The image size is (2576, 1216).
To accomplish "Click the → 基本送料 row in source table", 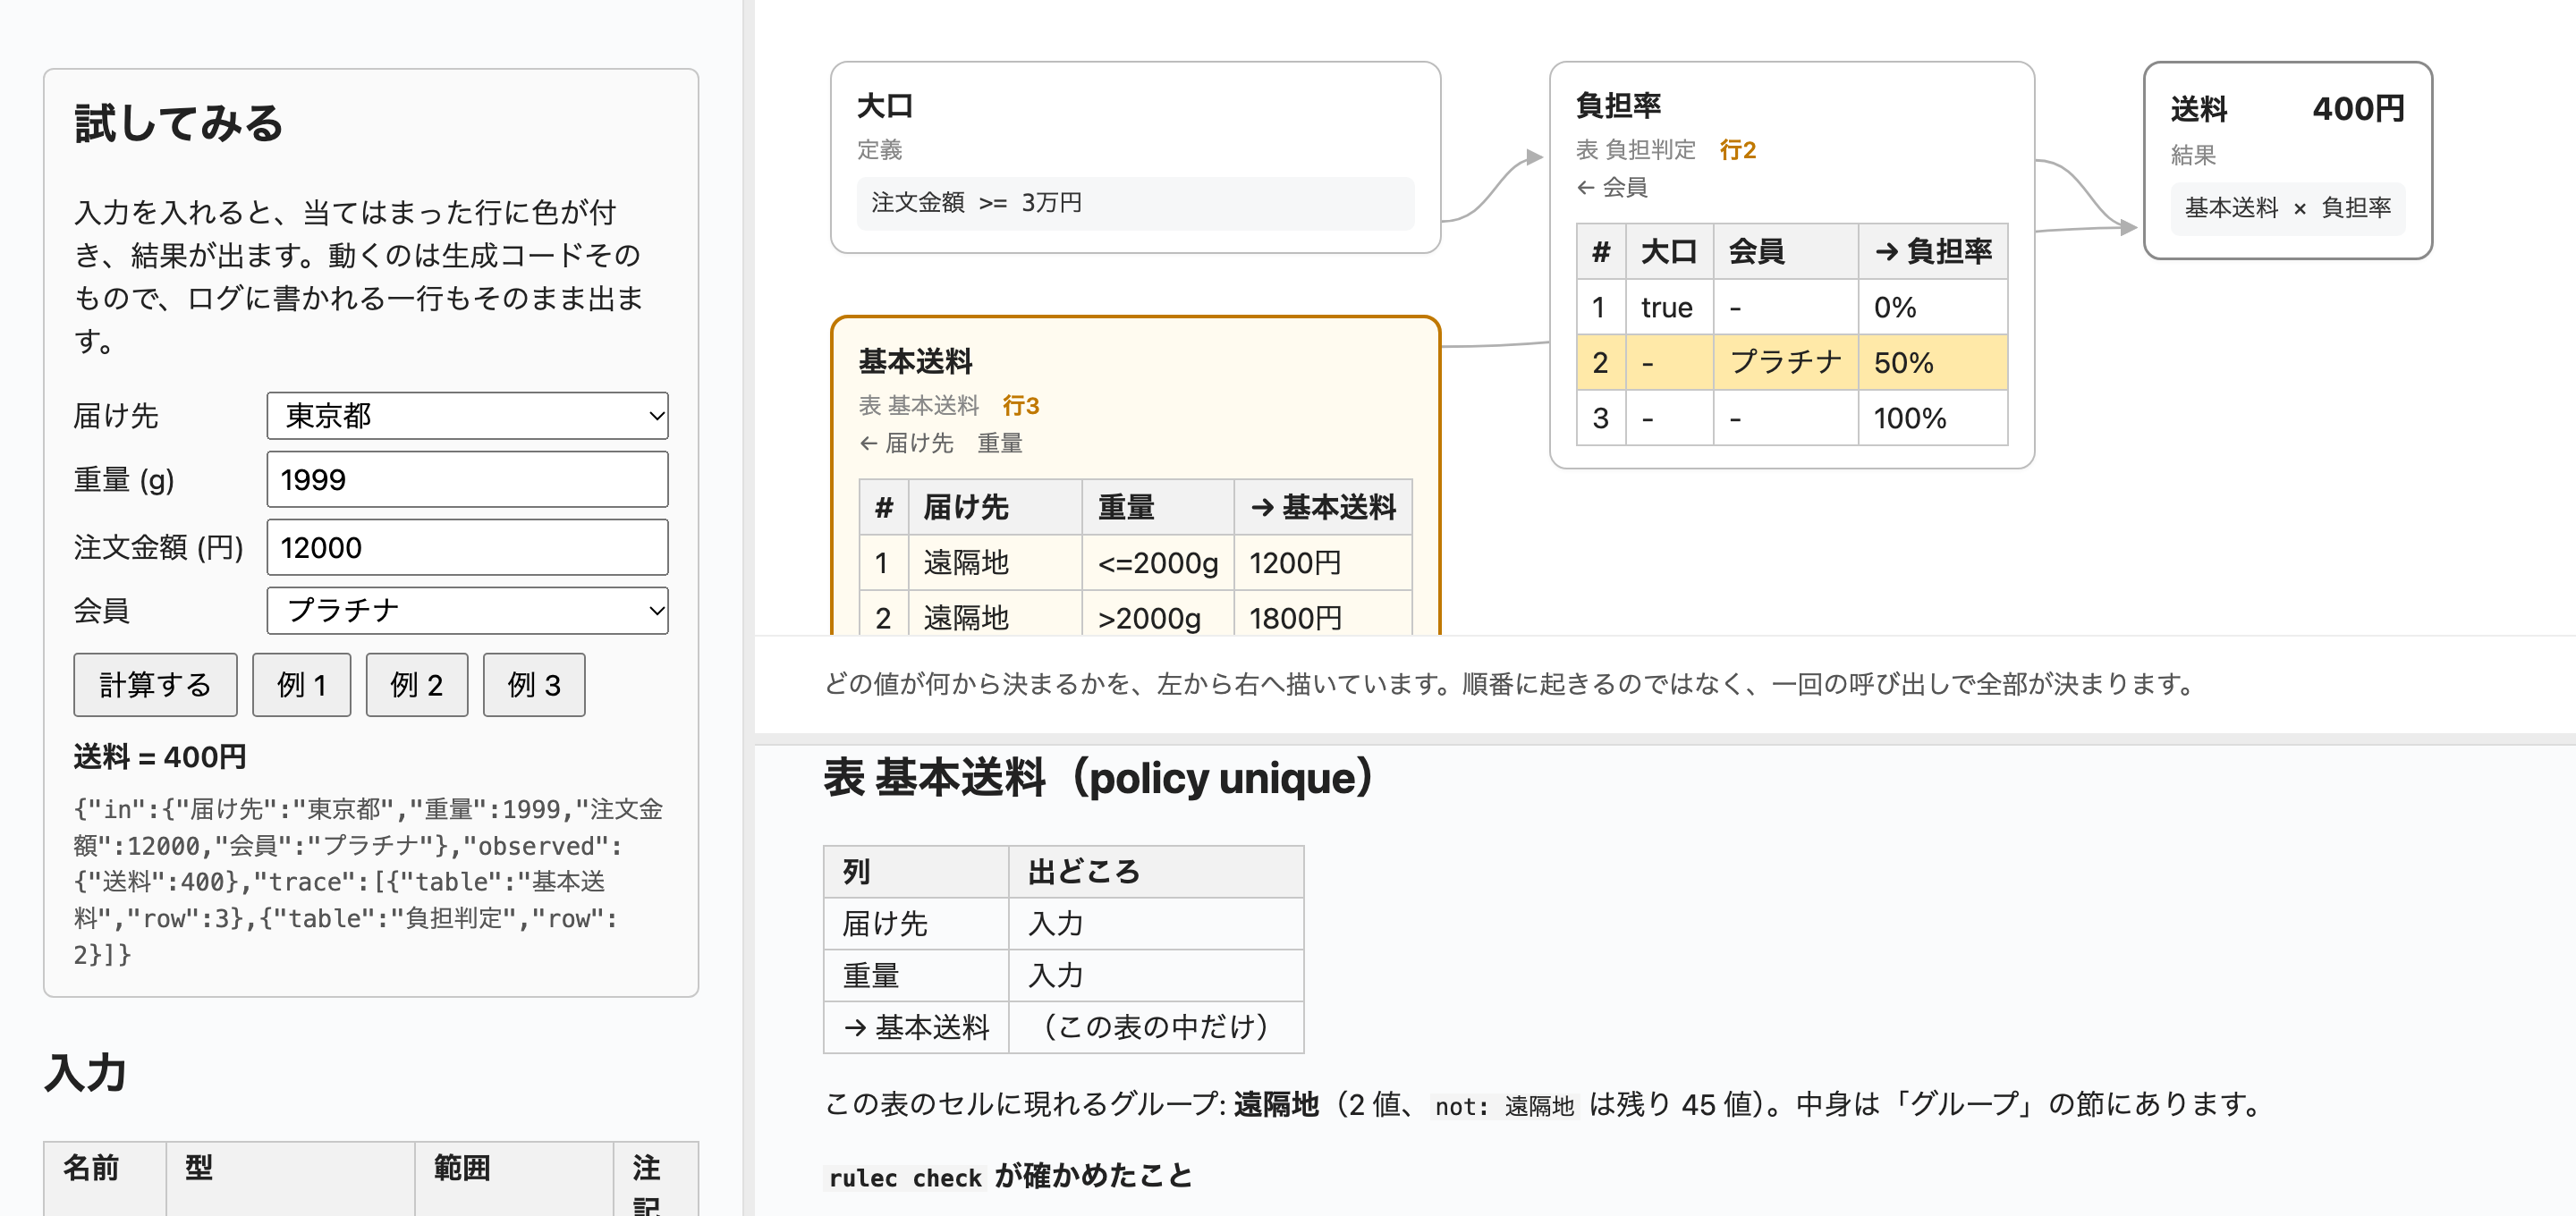I will point(1063,1027).
